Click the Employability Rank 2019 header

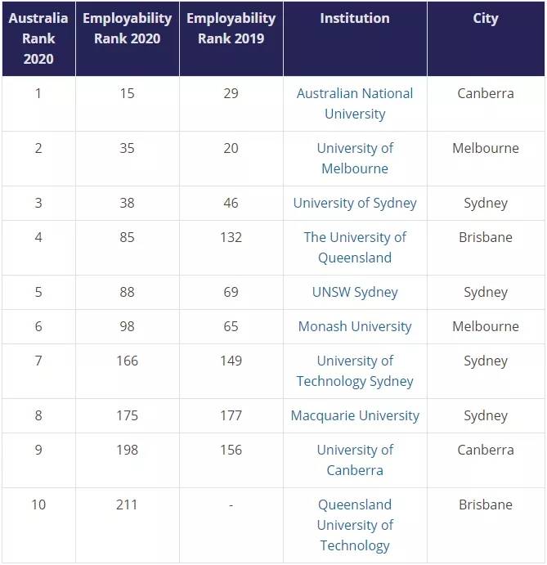pos(231,28)
